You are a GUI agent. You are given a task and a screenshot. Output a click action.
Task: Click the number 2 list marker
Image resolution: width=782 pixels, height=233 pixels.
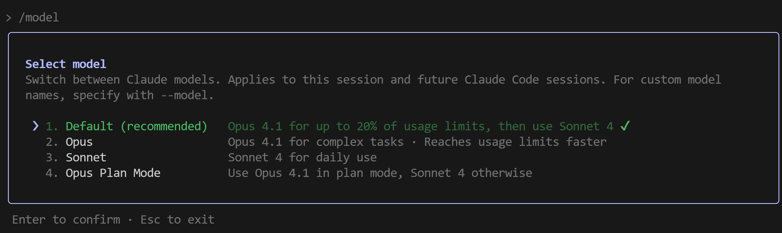pyautogui.click(x=51, y=142)
